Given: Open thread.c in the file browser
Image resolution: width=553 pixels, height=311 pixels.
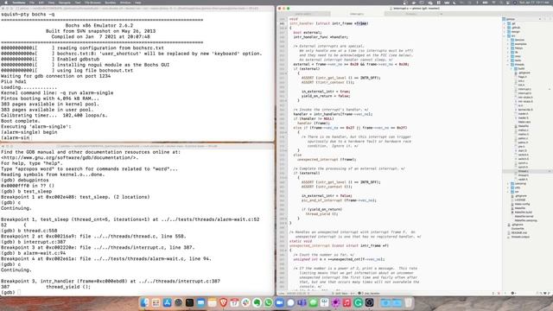Looking at the screenshot, I should pyautogui.click(x=524, y=171).
